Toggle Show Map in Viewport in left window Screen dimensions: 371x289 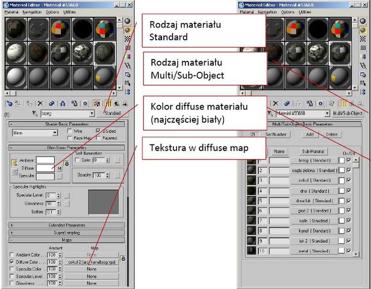[x=96, y=104]
